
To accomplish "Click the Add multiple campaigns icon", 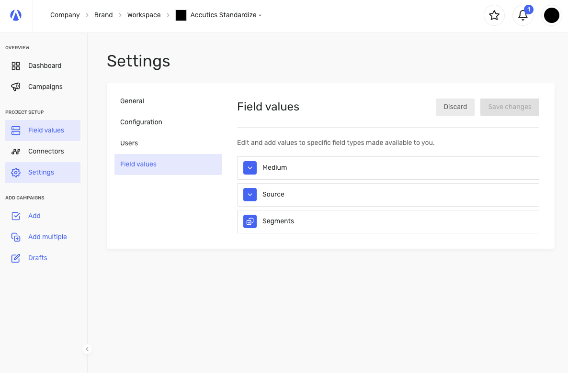I will [15, 237].
